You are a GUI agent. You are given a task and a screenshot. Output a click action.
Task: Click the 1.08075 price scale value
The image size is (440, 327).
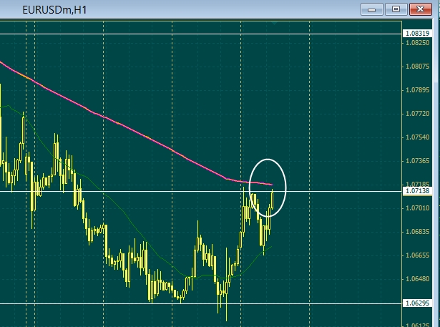coord(418,67)
